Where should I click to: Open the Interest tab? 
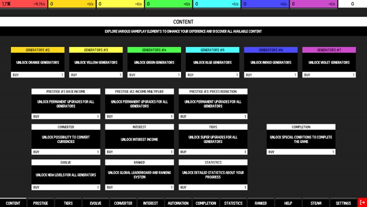[x=150, y=203]
